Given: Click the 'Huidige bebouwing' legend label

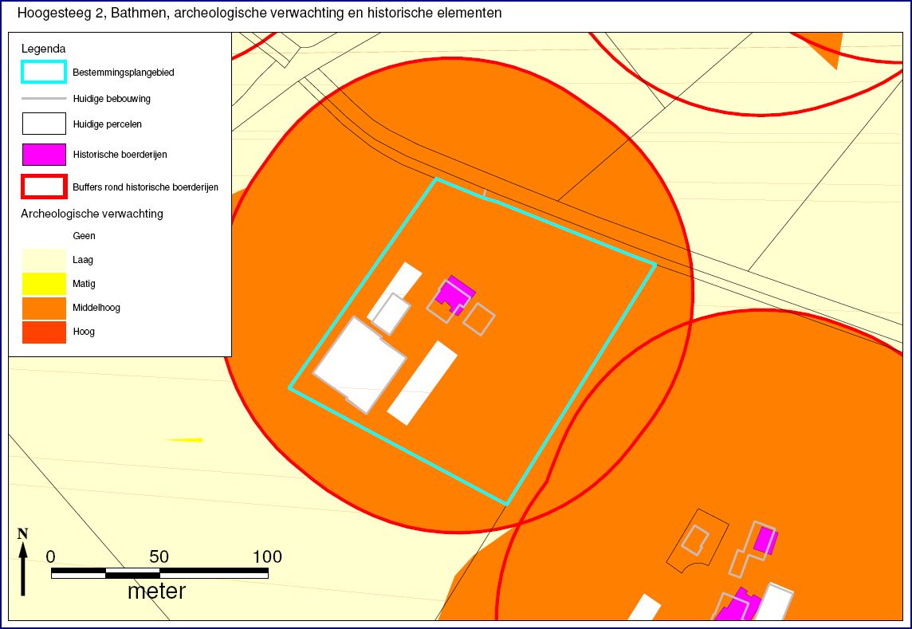Looking at the screenshot, I should point(112,99).
